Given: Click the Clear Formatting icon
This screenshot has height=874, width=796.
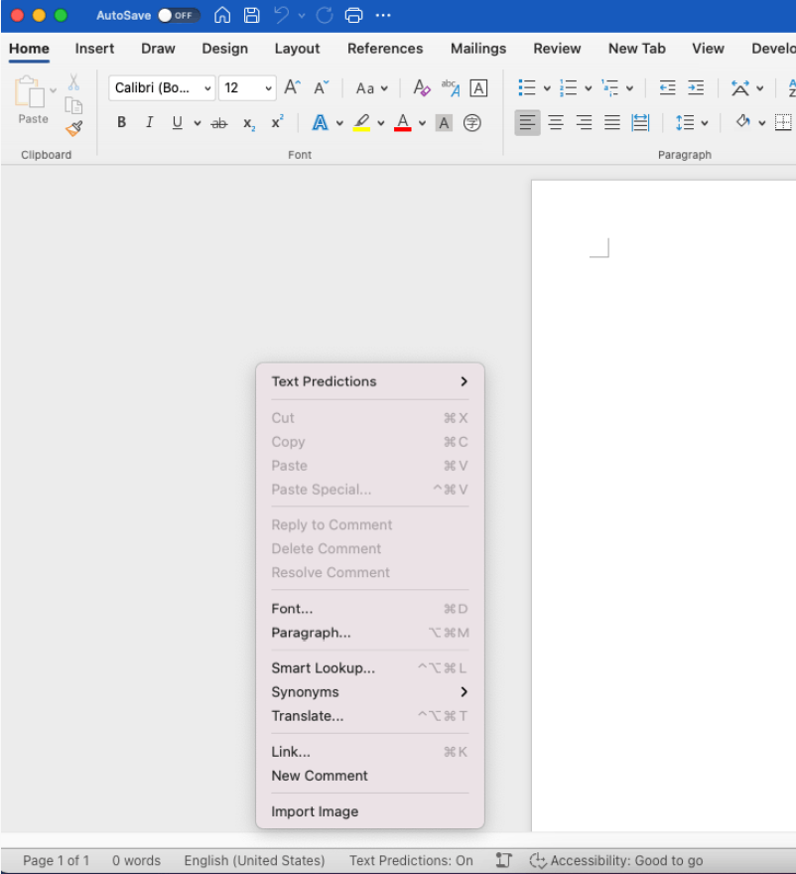Looking at the screenshot, I should (422, 88).
